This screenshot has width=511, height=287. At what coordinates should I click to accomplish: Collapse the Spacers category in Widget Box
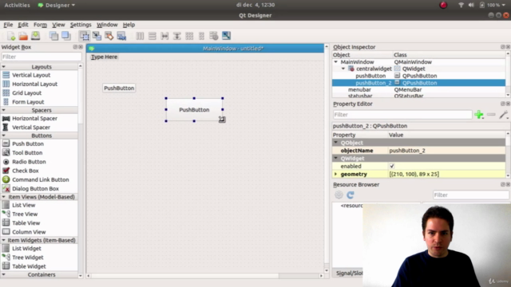point(3,110)
